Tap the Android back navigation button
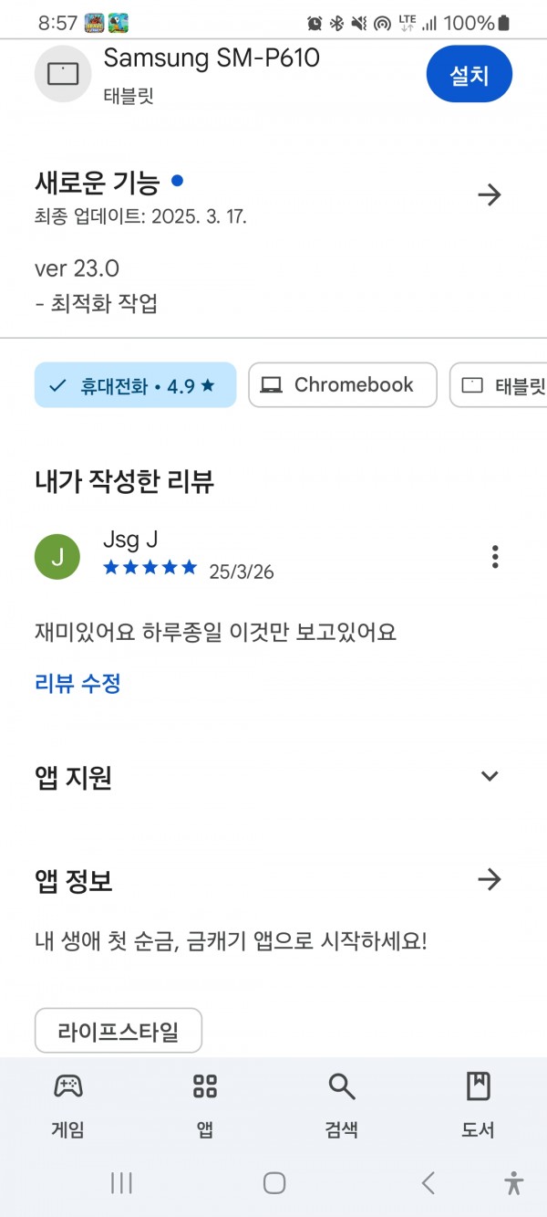547x1217 pixels. tap(428, 1183)
